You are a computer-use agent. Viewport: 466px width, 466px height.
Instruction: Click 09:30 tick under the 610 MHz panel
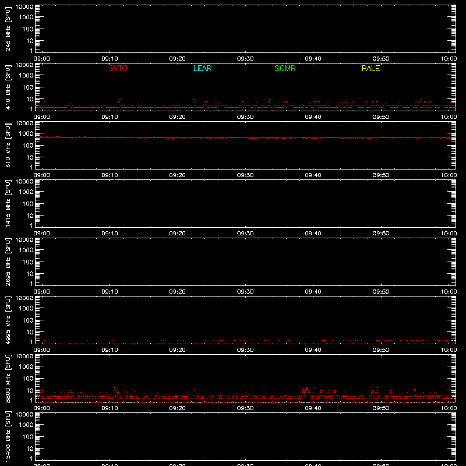click(245, 175)
